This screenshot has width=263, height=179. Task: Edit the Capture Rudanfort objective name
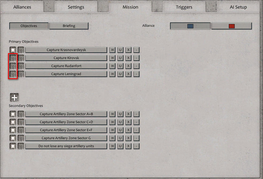click(66, 66)
